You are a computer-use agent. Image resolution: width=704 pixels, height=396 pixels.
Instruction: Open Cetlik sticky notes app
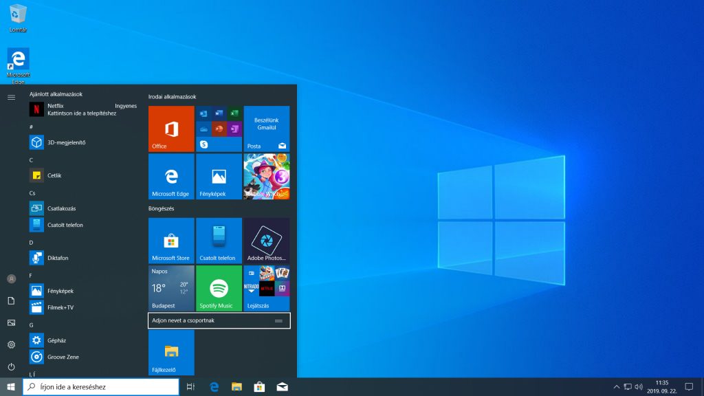[83, 175]
